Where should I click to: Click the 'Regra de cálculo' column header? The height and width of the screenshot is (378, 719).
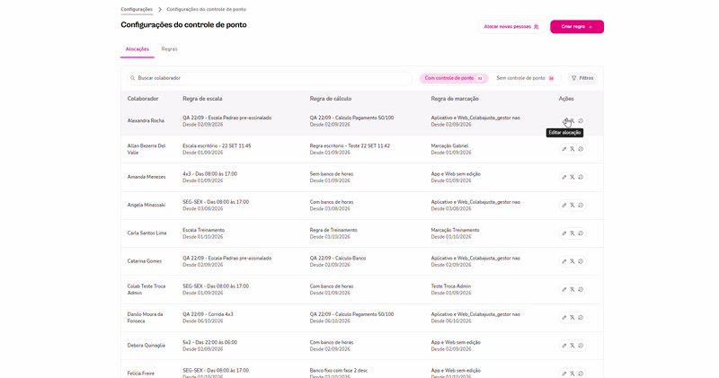click(x=331, y=99)
